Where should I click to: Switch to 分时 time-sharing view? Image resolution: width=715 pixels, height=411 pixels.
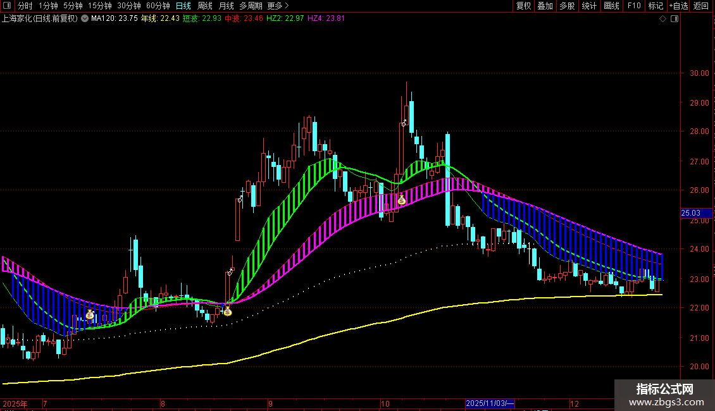pos(25,6)
